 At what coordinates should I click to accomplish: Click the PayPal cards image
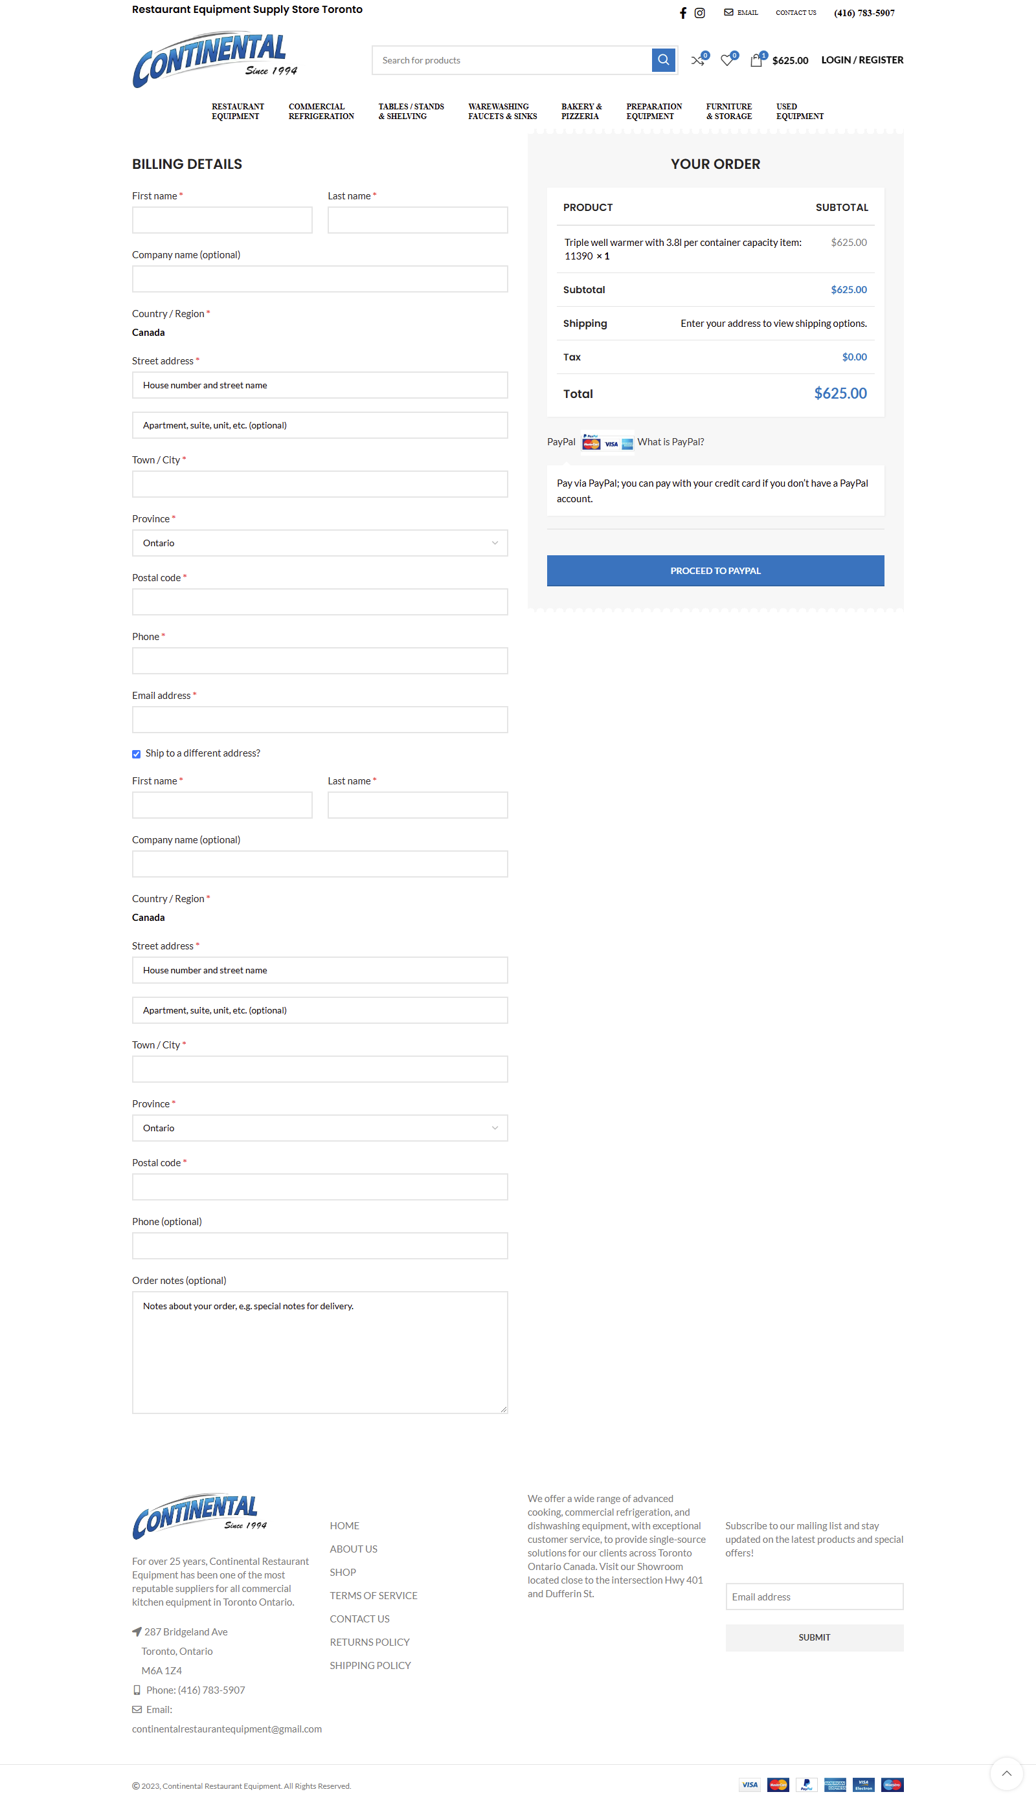pos(607,441)
